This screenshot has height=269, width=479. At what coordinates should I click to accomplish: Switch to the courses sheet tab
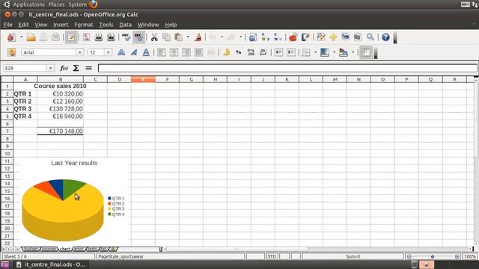tap(49, 249)
